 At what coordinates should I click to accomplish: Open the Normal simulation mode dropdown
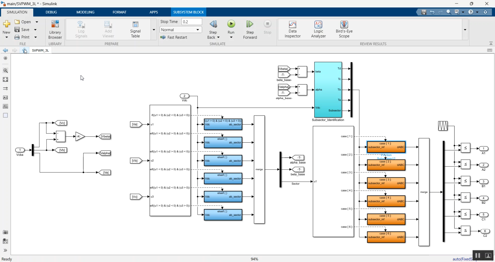coord(180,30)
